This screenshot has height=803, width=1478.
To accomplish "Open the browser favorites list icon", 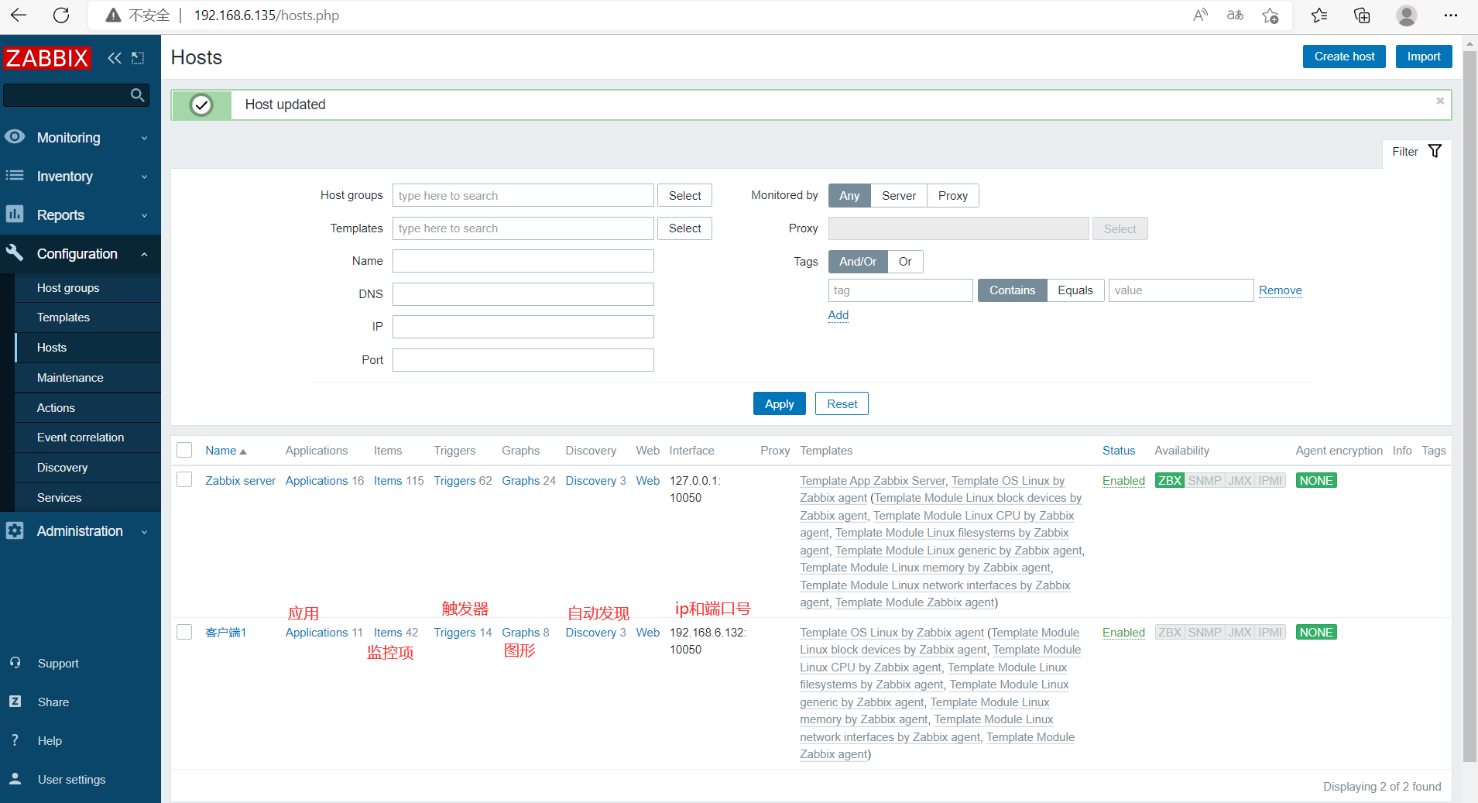I will tap(1320, 15).
